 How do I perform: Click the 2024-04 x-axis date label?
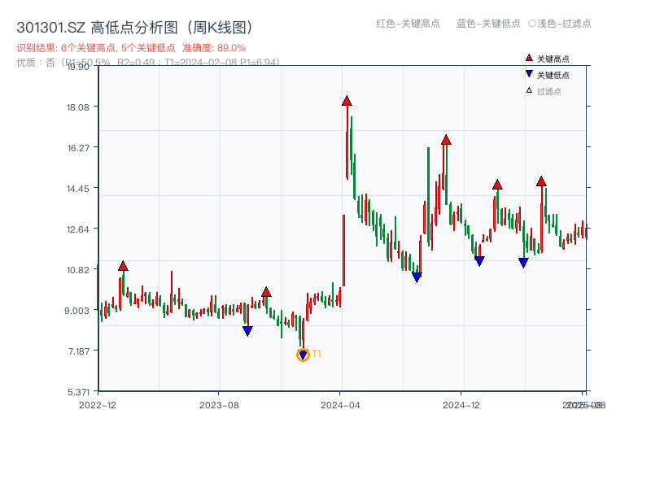click(x=342, y=403)
